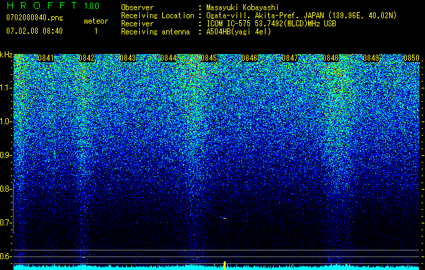This screenshot has height=270, width=425.
Task: Click the Receiver label
Action: tap(137, 24)
